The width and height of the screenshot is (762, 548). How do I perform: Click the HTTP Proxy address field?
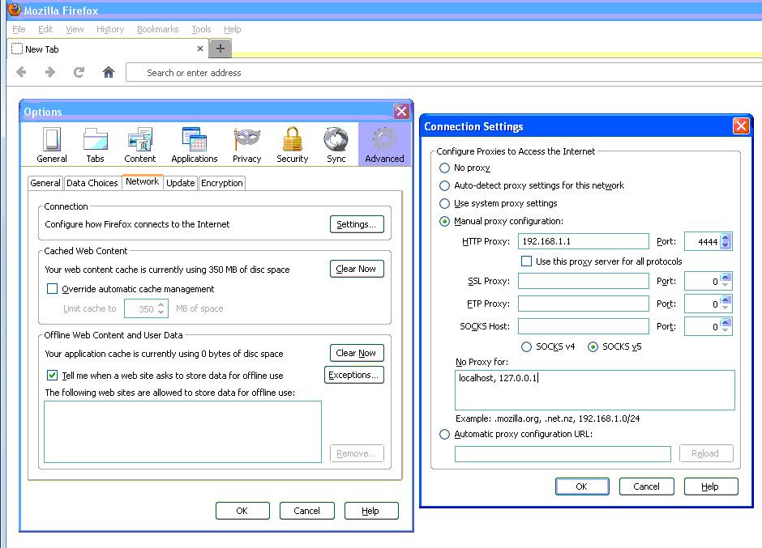[x=583, y=241]
